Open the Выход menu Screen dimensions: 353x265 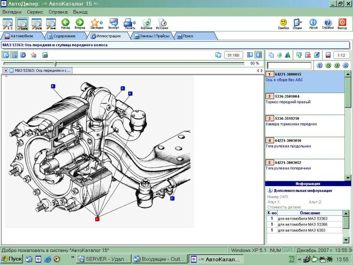80,12
